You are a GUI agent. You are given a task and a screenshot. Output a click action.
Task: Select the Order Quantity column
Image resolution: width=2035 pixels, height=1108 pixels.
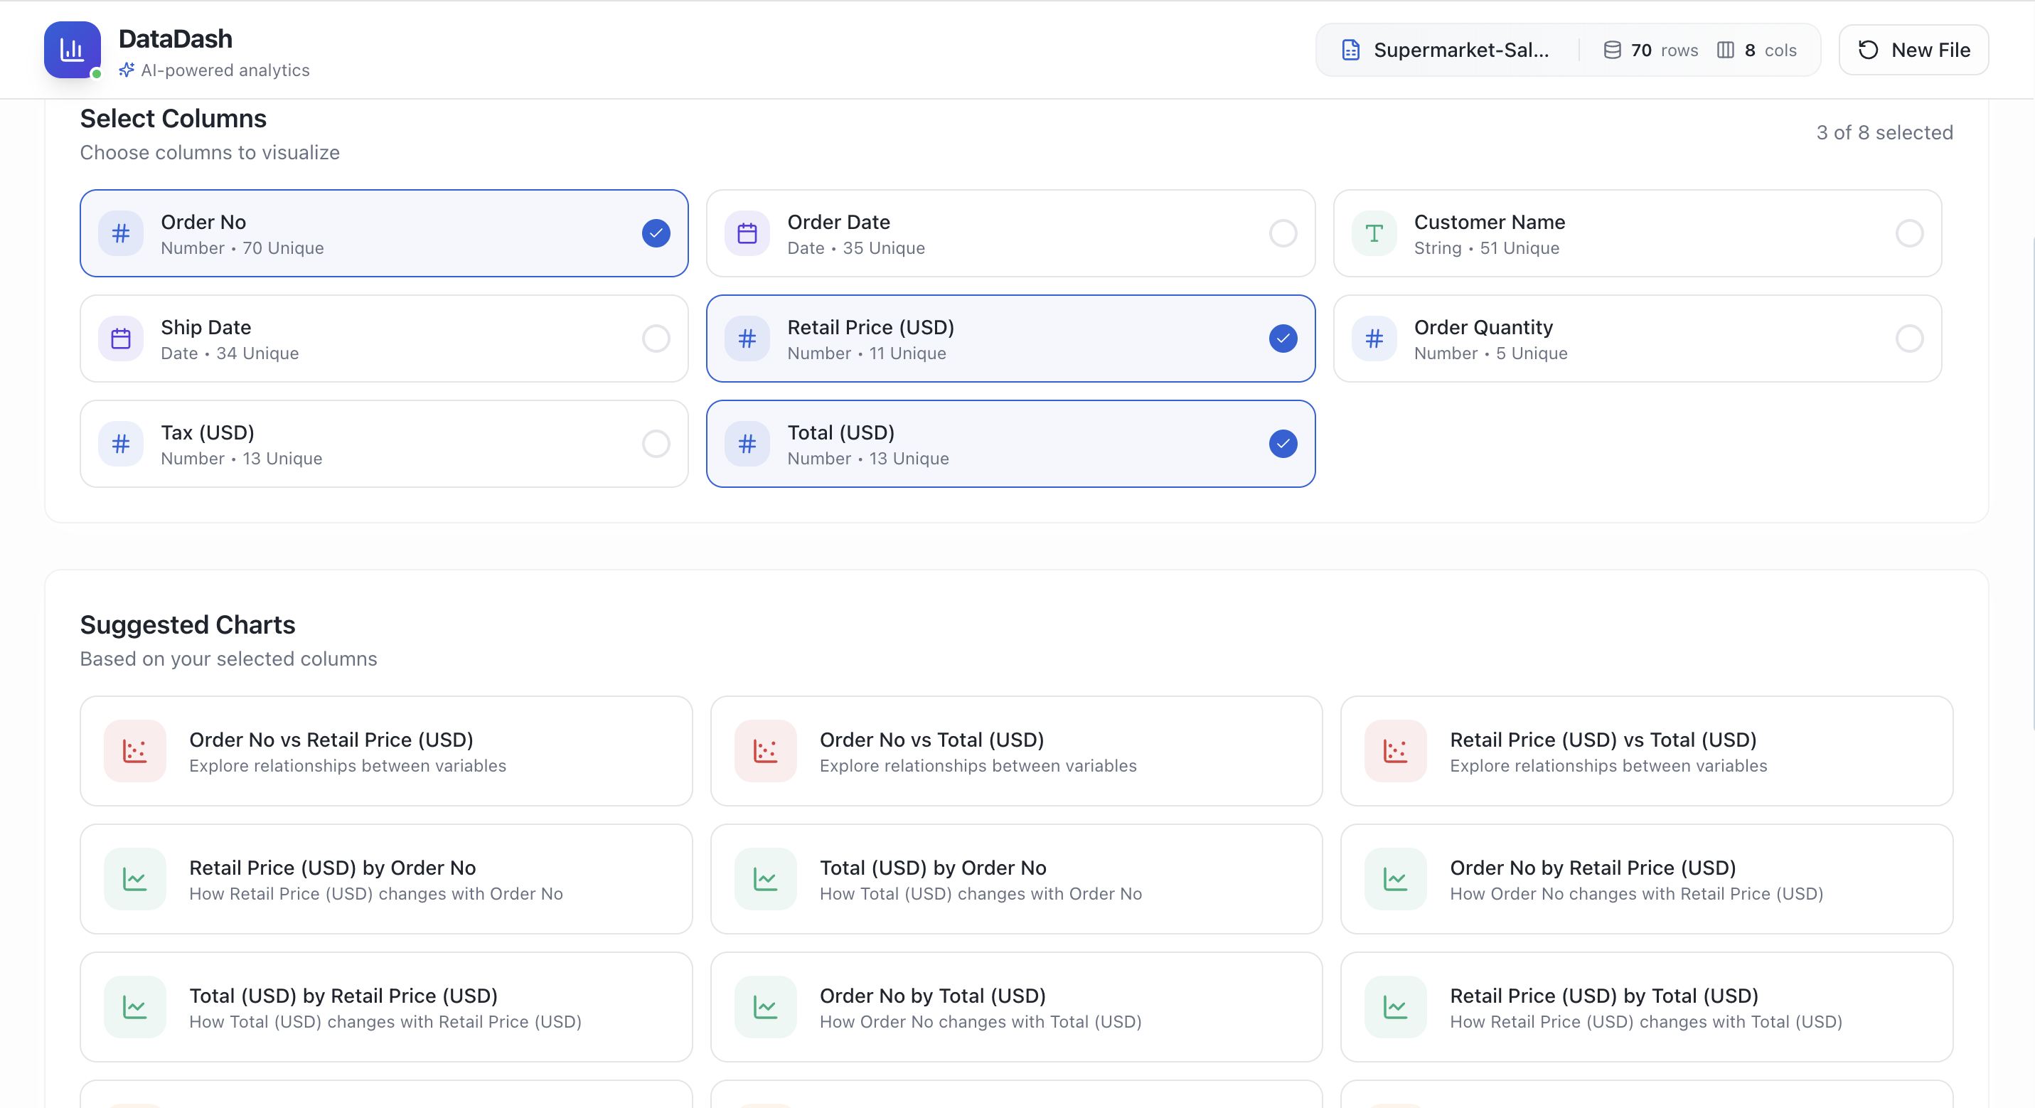(1636, 339)
